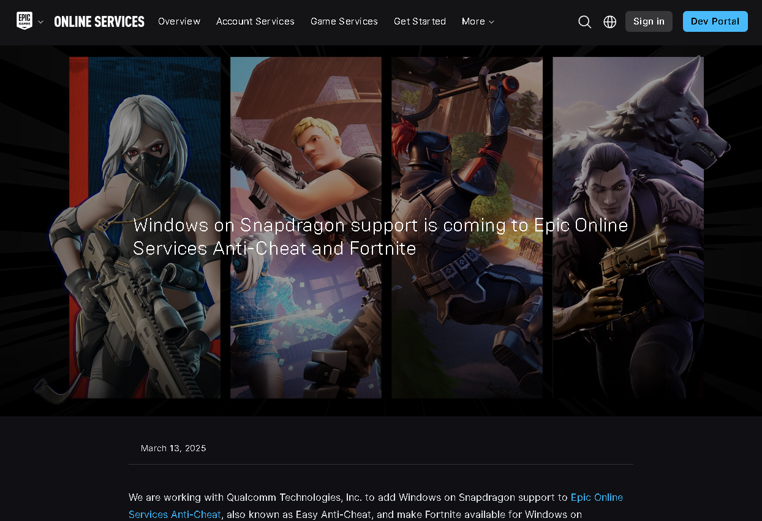Click the March 13, 2025 date text
This screenshot has height=521, width=762.
(x=173, y=448)
